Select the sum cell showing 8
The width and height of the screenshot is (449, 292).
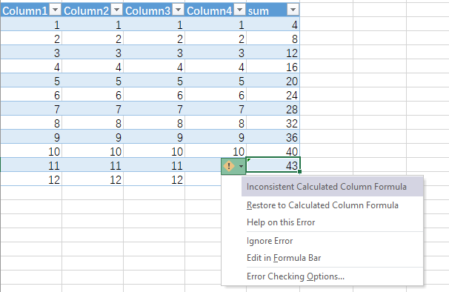(x=273, y=39)
